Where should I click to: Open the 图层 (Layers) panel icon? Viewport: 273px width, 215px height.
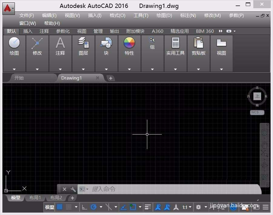pyautogui.click(x=83, y=43)
